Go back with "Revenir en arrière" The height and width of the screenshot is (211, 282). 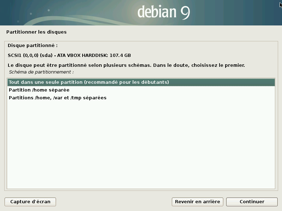(198, 202)
